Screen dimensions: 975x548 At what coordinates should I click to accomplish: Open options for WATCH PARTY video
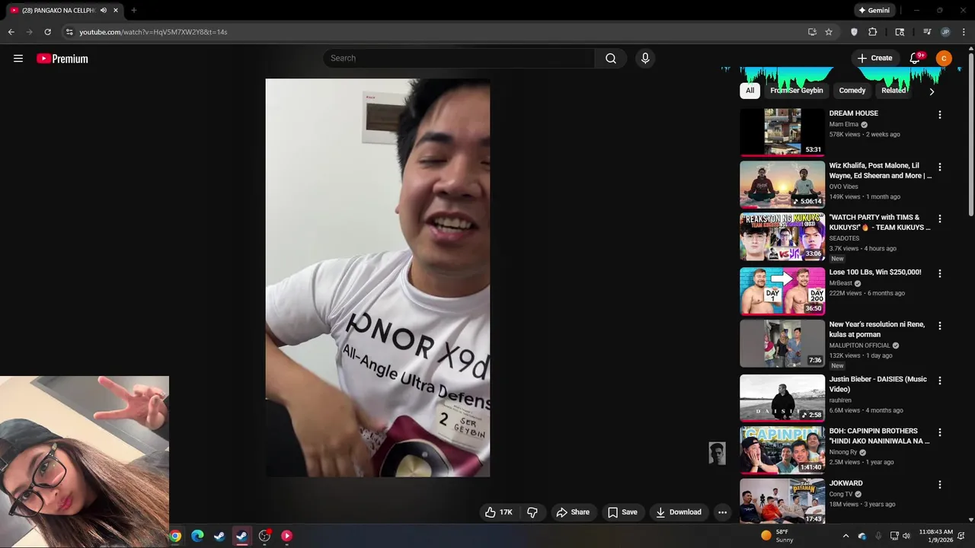pos(939,218)
